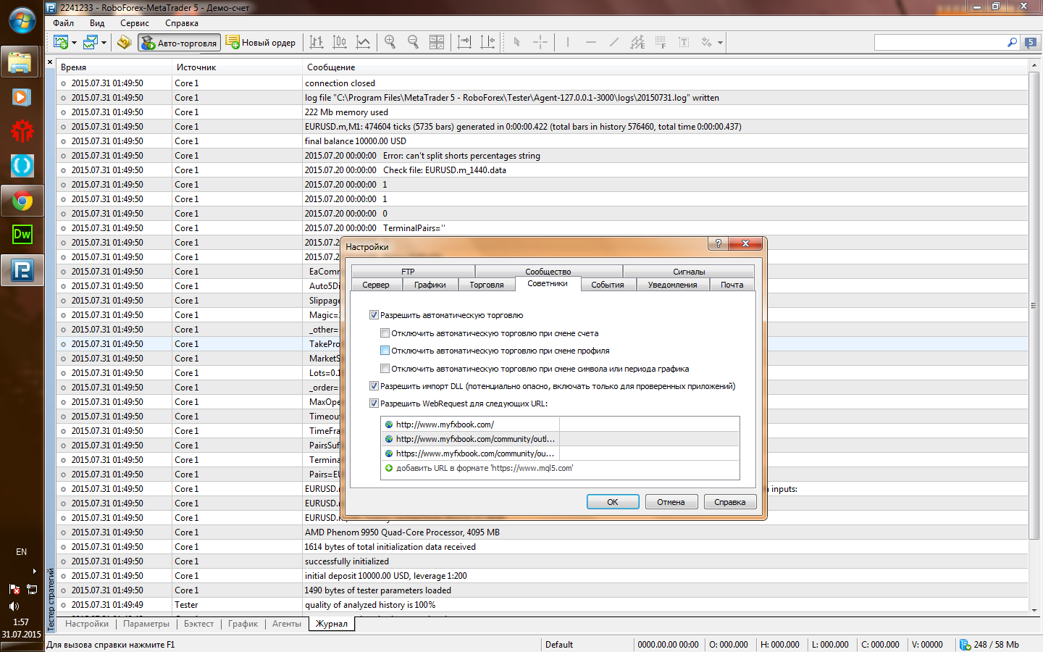
Task: Open the new chart dropdown arrow
Action: (x=74, y=42)
